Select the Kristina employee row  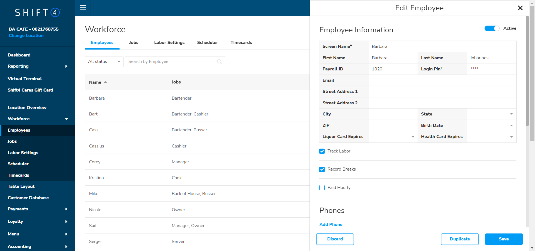point(197,178)
